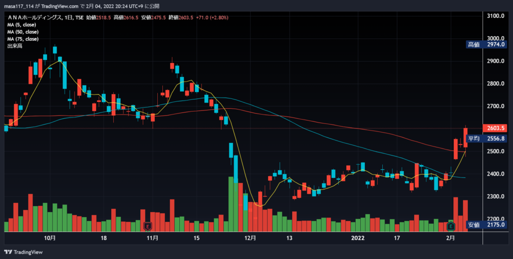Click the 2800.0 price axis label
This screenshot has width=513, height=259.
click(x=495, y=83)
